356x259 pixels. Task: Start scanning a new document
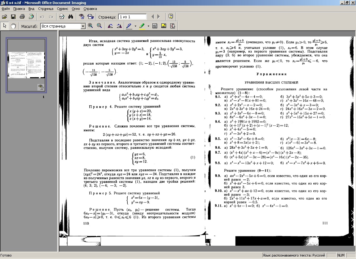(31, 17)
